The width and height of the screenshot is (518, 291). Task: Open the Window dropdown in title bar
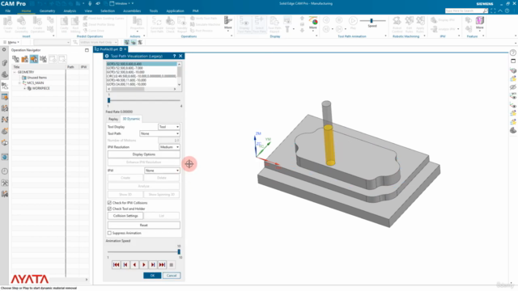121,3
